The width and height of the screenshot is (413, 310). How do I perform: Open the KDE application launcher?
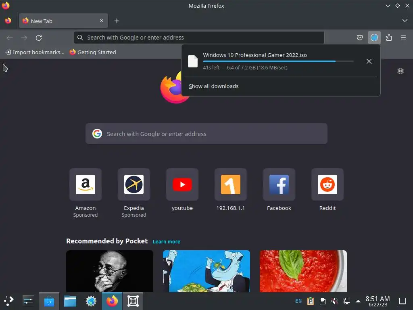(9, 301)
